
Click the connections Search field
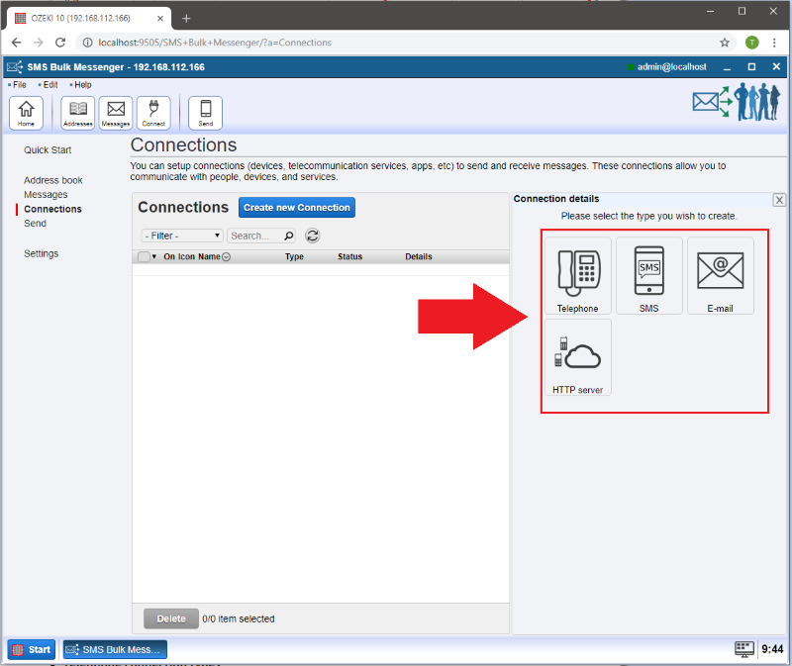[255, 236]
